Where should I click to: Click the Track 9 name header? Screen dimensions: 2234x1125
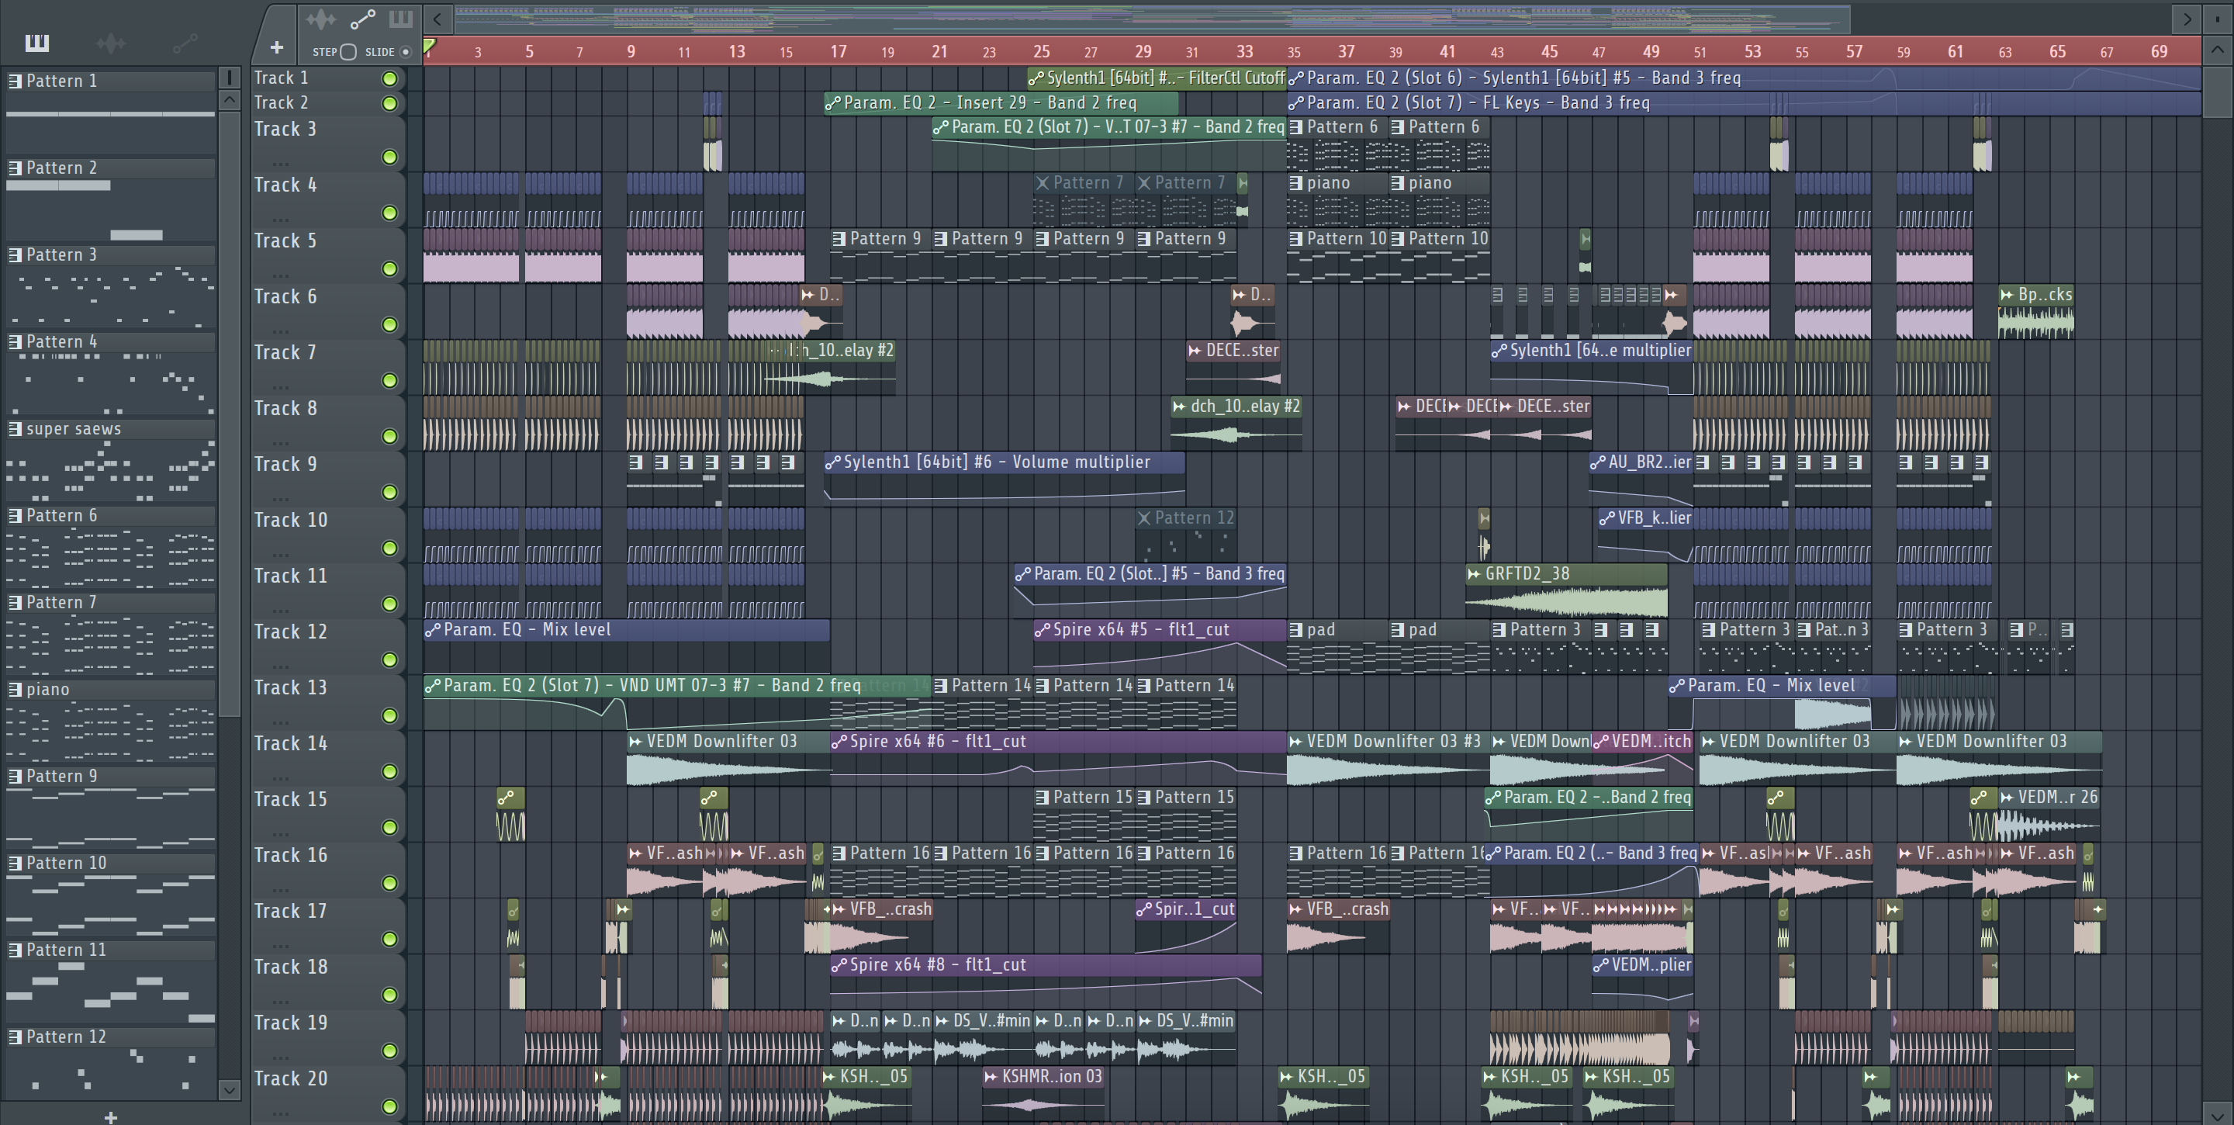point(285,464)
